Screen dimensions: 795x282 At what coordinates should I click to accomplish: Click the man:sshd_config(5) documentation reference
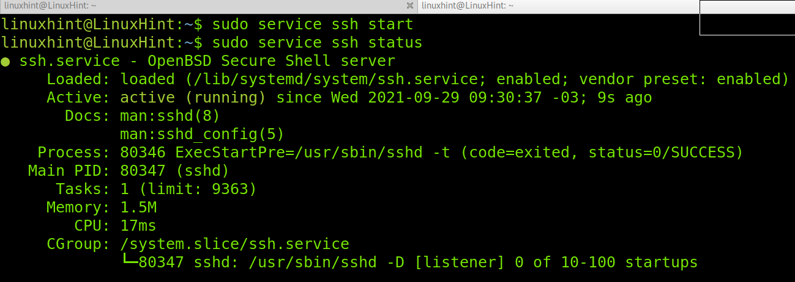click(202, 134)
